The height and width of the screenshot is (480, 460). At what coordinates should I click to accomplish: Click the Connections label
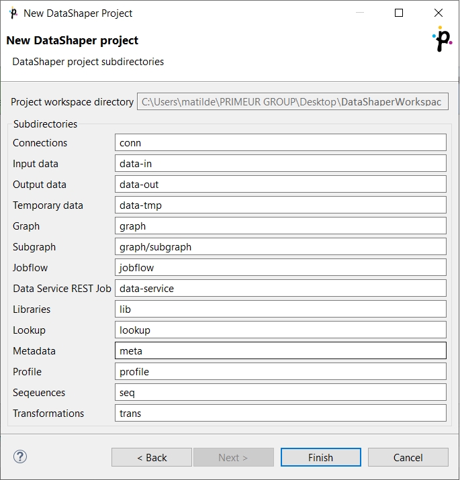(x=40, y=143)
